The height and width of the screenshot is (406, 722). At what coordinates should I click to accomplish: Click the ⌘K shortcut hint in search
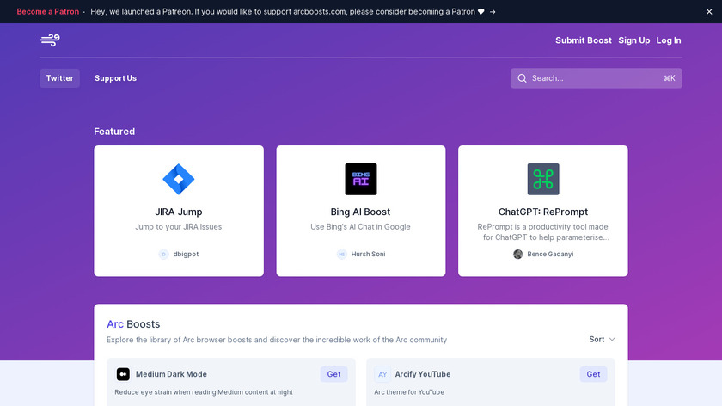669,78
